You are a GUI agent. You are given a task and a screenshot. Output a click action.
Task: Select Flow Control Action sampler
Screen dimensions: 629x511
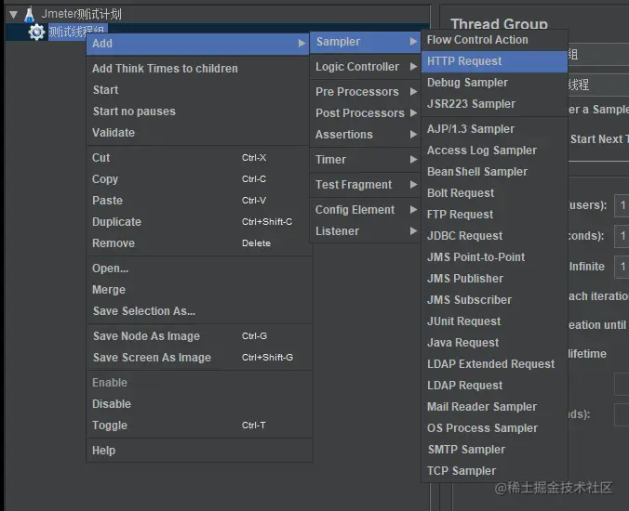(494, 40)
